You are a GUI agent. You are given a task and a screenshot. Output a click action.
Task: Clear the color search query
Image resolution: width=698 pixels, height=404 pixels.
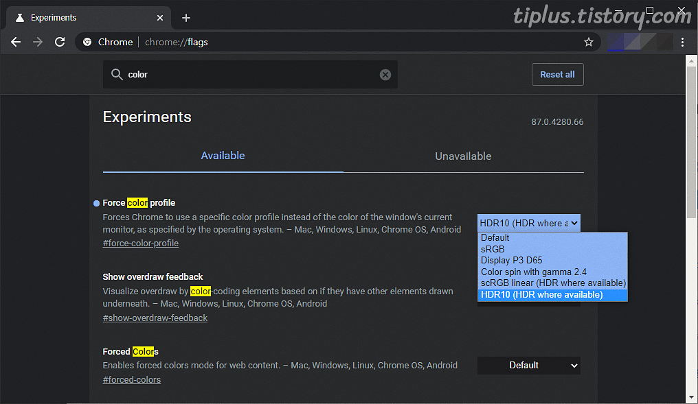pos(385,75)
